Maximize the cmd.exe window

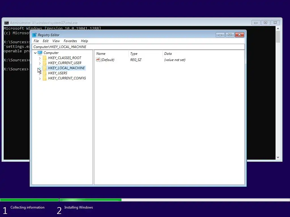click(265, 23)
